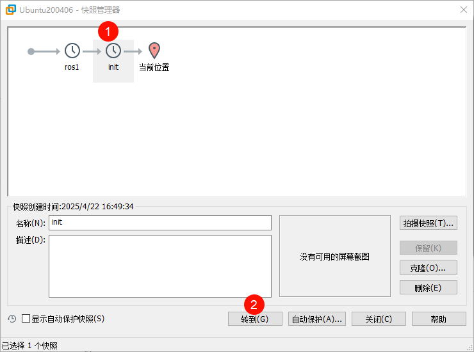
Task: Click 拍摄快照(T)... button
Action: pyautogui.click(x=428, y=223)
